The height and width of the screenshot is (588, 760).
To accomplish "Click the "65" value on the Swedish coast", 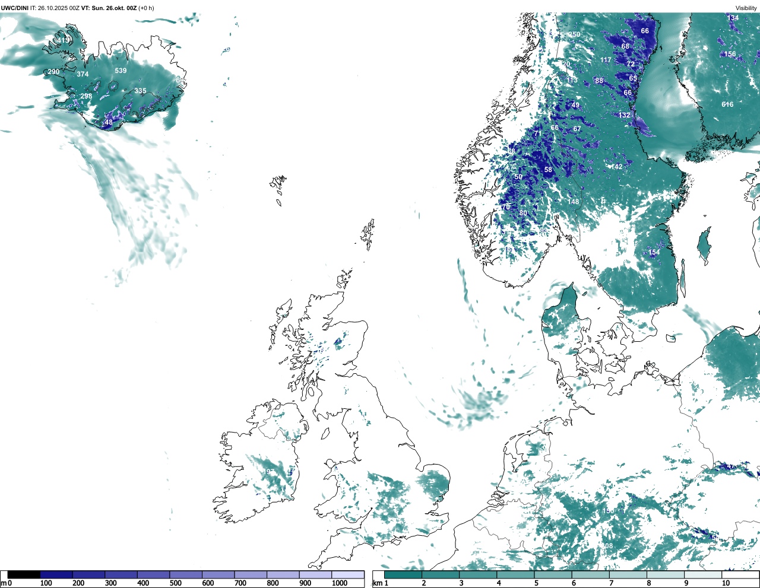I will click(x=633, y=78).
